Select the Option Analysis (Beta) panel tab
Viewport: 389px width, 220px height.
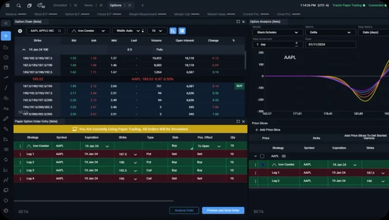pyautogui.click(x=265, y=22)
